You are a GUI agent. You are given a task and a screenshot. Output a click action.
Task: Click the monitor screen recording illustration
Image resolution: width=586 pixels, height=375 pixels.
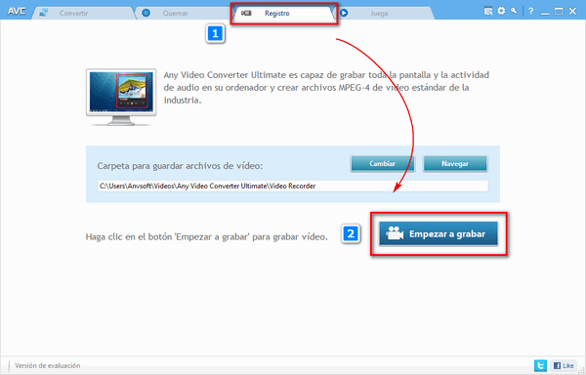coord(121,97)
